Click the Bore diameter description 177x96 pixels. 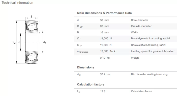pyautogui.click(x=139, y=20)
